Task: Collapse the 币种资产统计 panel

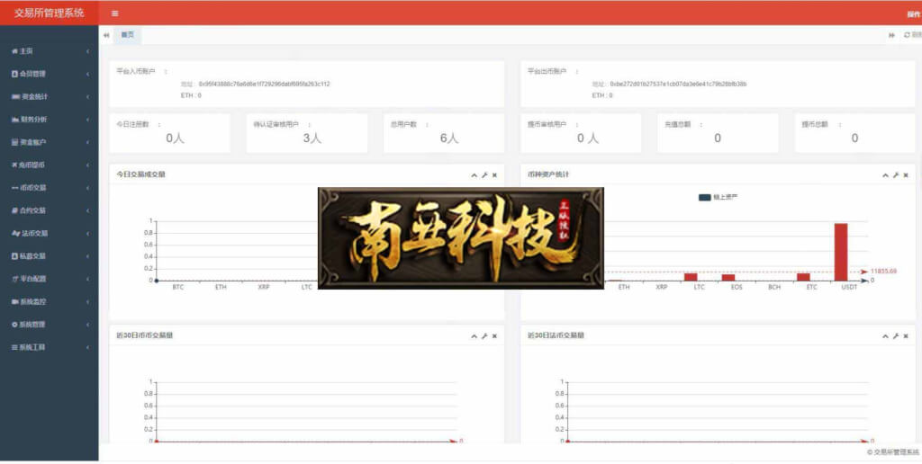Action: tap(886, 175)
